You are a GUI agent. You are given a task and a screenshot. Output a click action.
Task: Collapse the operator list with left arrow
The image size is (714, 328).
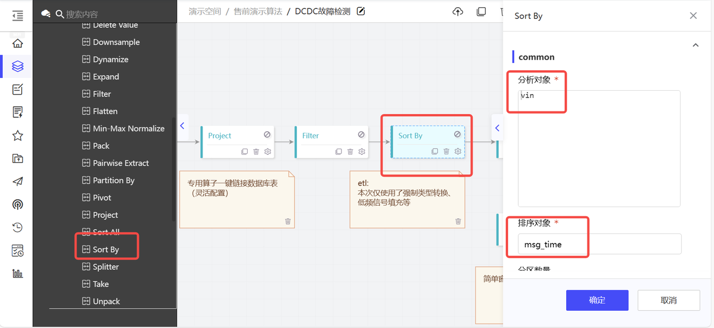click(182, 126)
